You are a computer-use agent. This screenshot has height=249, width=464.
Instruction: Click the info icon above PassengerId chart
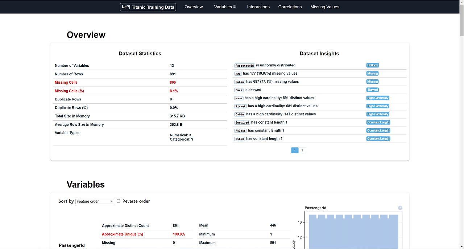[400, 208]
